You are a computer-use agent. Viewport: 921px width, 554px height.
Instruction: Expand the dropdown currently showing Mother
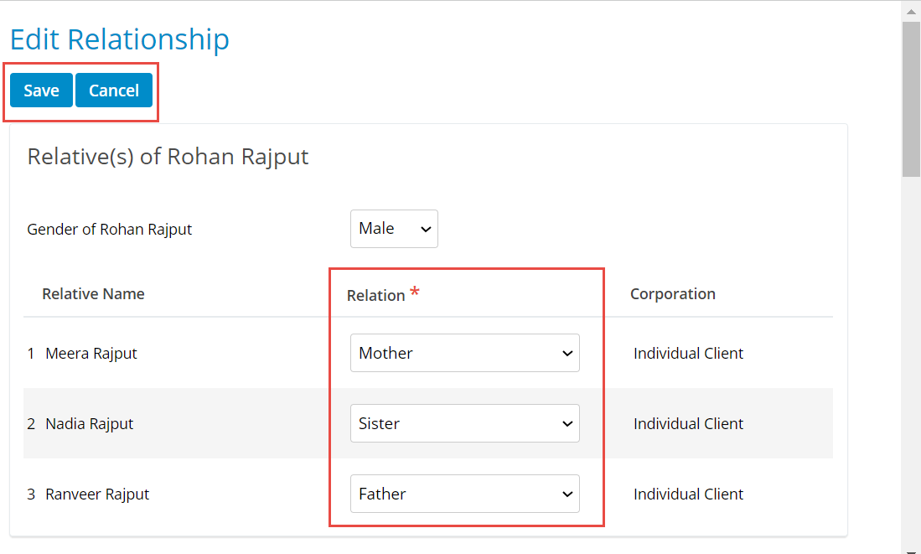click(464, 353)
